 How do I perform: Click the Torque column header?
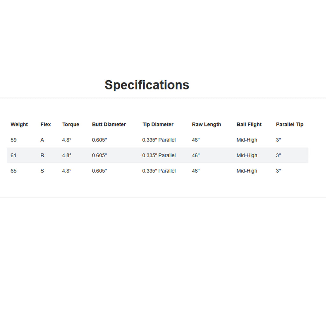tap(71, 124)
